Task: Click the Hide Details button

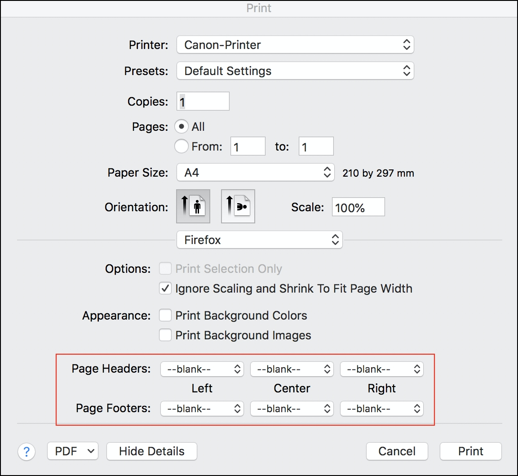Action: (x=151, y=451)
